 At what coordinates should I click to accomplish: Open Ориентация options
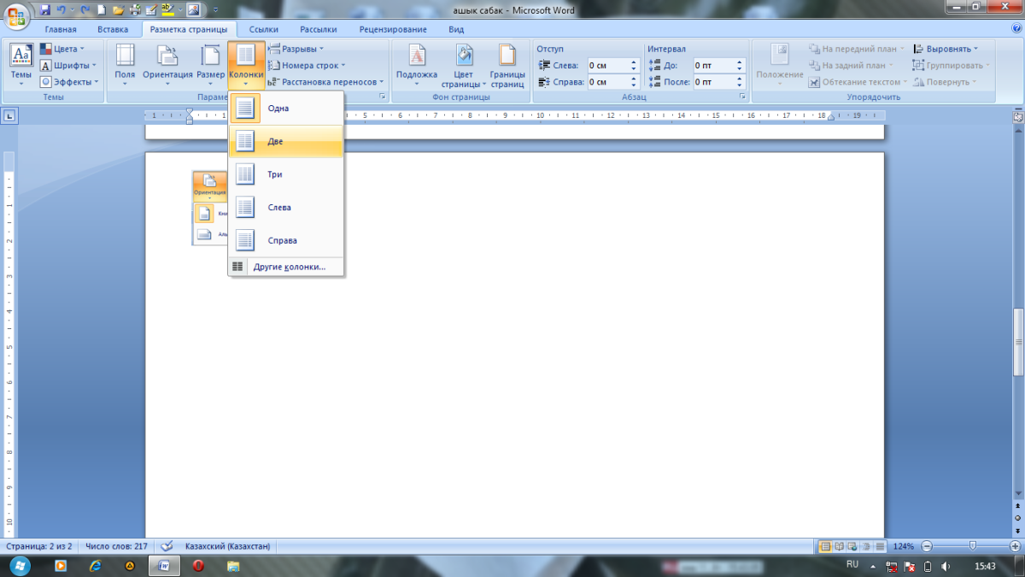(x=167, y=64)
